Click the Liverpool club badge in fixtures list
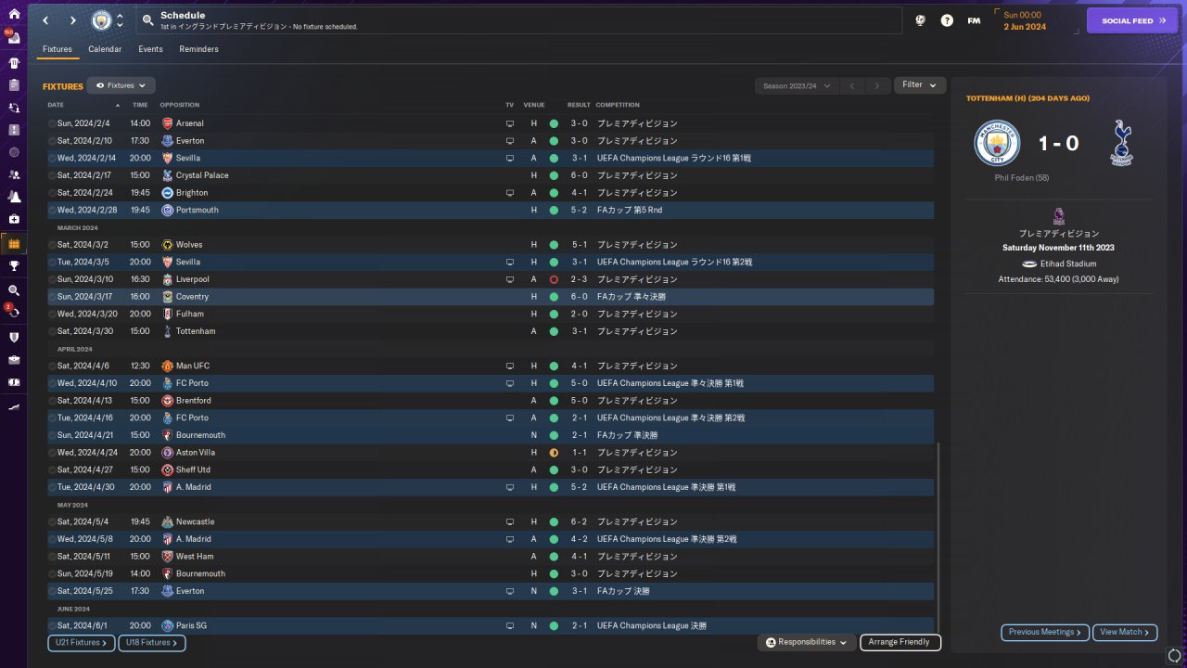The height and width of the screenshot is (668, 1187). pyautogui.click(x=167, y=279)
